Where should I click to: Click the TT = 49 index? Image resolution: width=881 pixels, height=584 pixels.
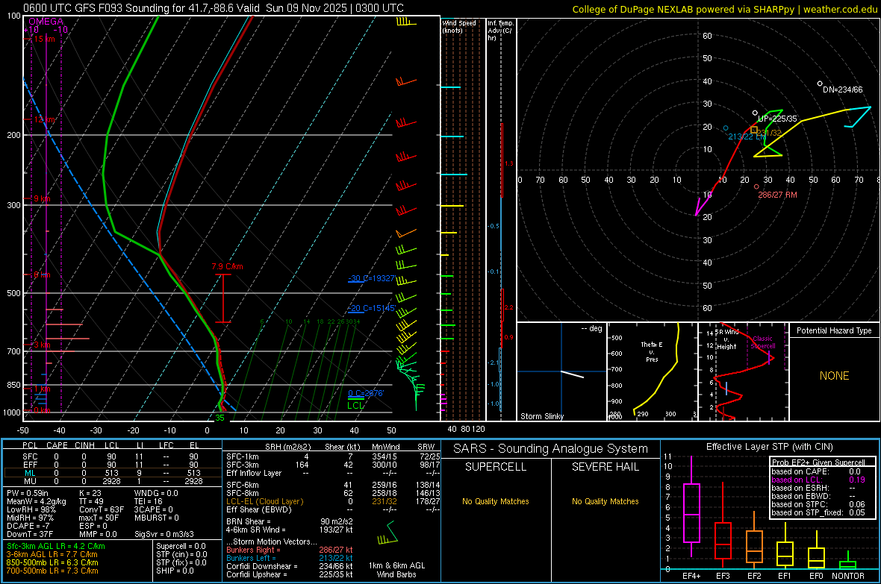[91, 501]
